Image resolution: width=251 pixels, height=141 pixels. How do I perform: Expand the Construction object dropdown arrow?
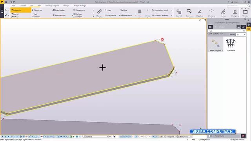coord(172,10)
